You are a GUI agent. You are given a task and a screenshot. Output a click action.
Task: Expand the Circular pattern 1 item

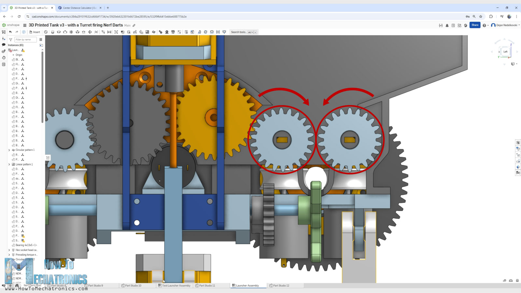9,150
